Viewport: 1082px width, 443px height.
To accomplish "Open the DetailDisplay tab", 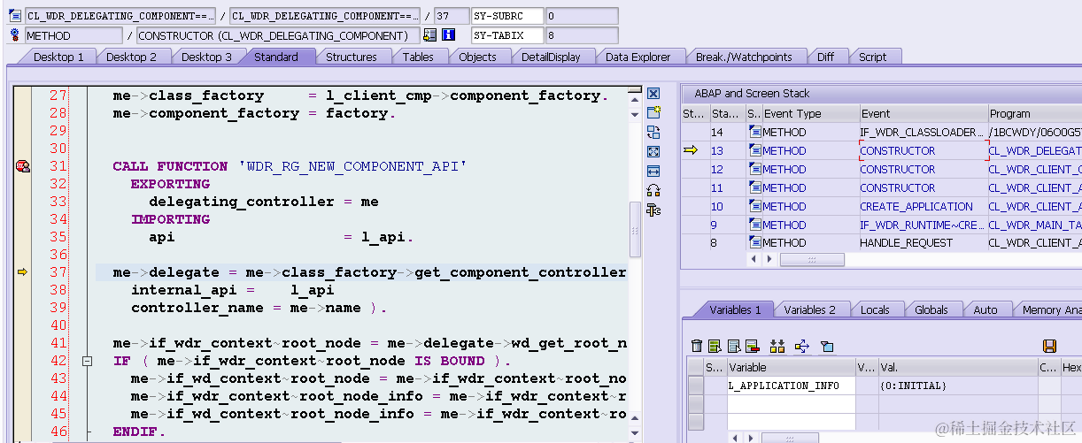I will tap(551, 57).
